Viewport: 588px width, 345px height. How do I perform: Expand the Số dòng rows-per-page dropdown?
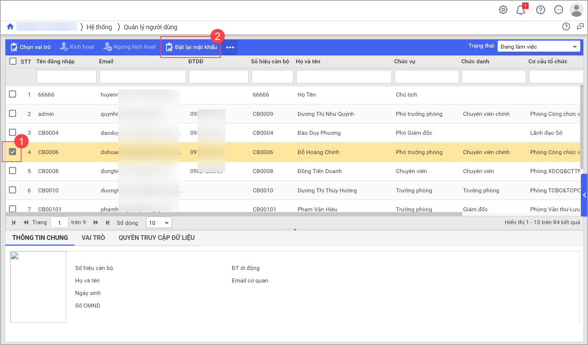point(159,223)
